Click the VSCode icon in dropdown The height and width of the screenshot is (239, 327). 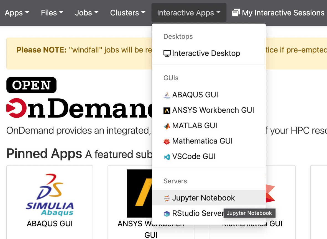(167, 157)
